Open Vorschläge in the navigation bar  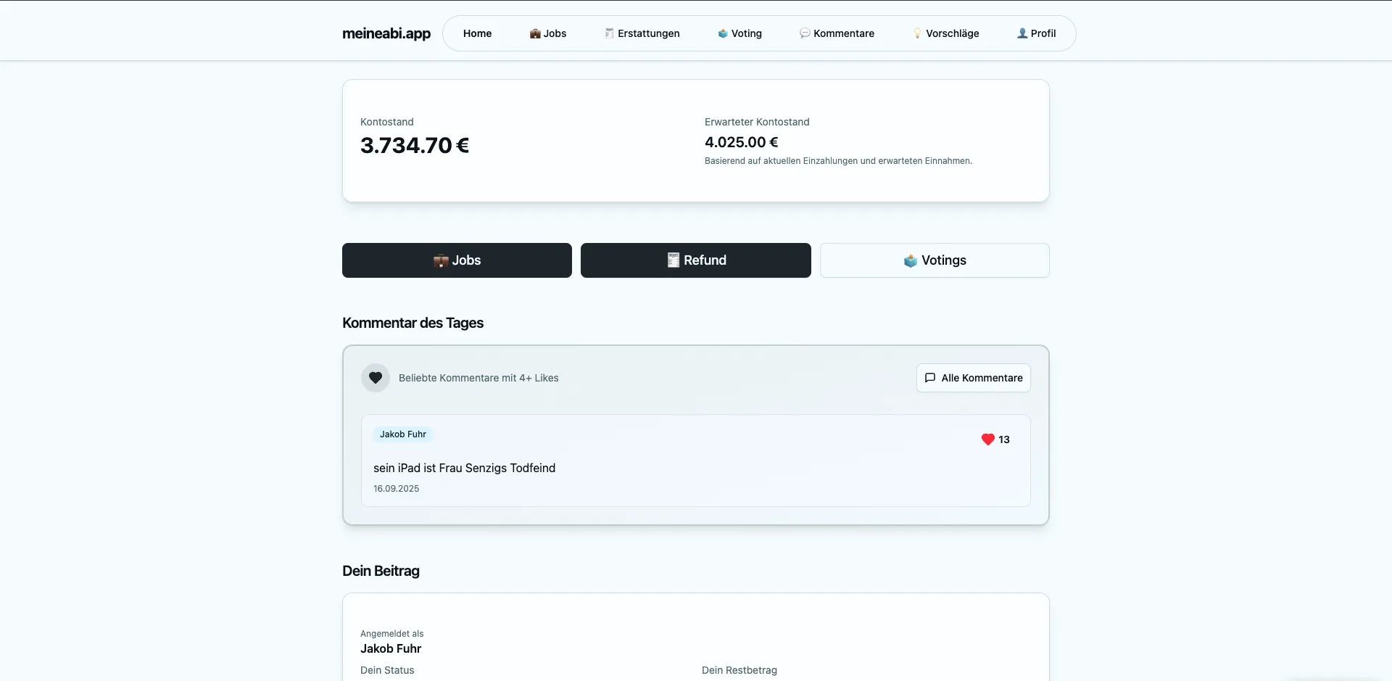coord(945,33)
